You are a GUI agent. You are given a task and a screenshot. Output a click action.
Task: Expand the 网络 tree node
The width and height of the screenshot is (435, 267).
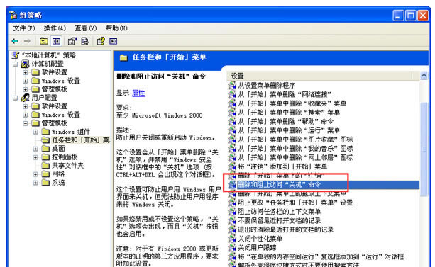[35, 174]
